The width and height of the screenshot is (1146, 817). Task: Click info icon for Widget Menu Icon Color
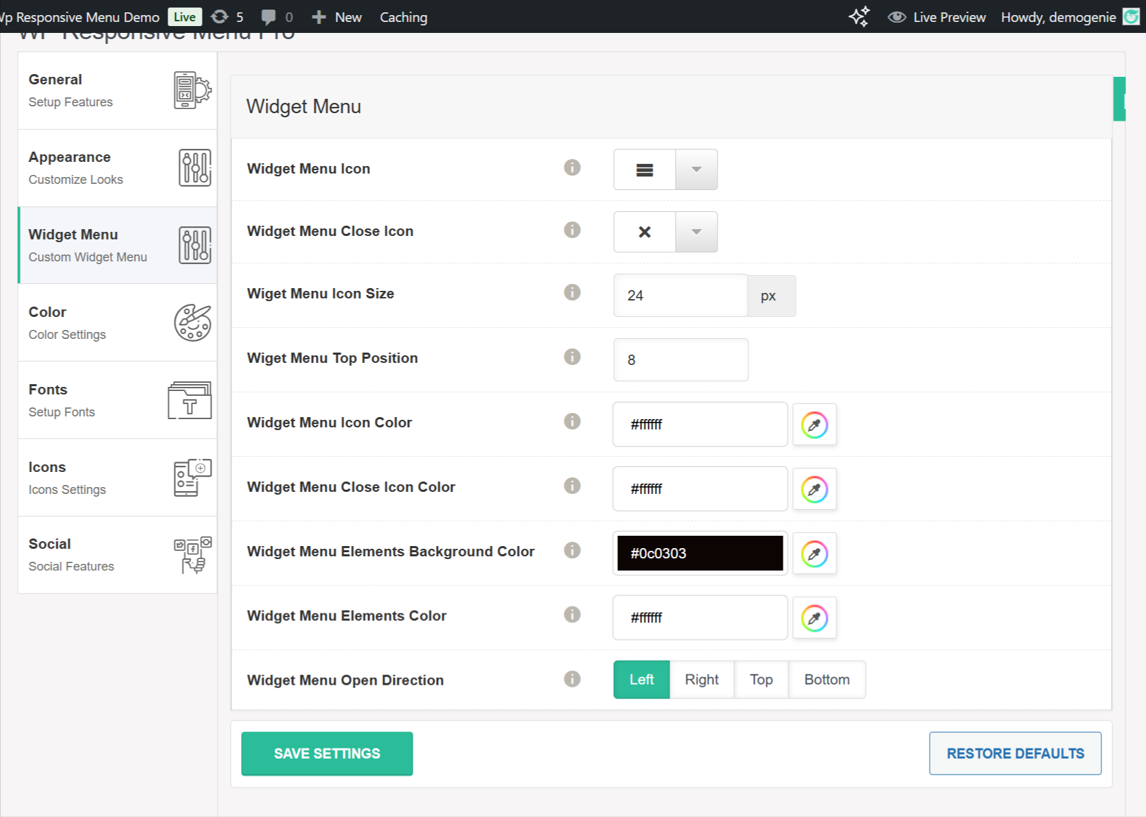(x=572, y=421)
